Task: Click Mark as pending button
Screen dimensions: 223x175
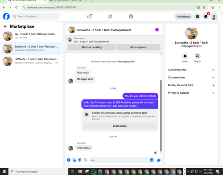Action: (x=91, y=47)
